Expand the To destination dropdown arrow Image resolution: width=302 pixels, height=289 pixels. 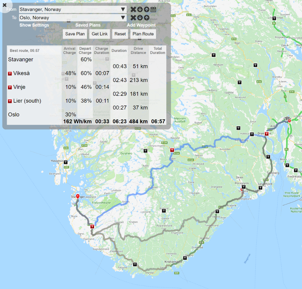tap(123, 18)
